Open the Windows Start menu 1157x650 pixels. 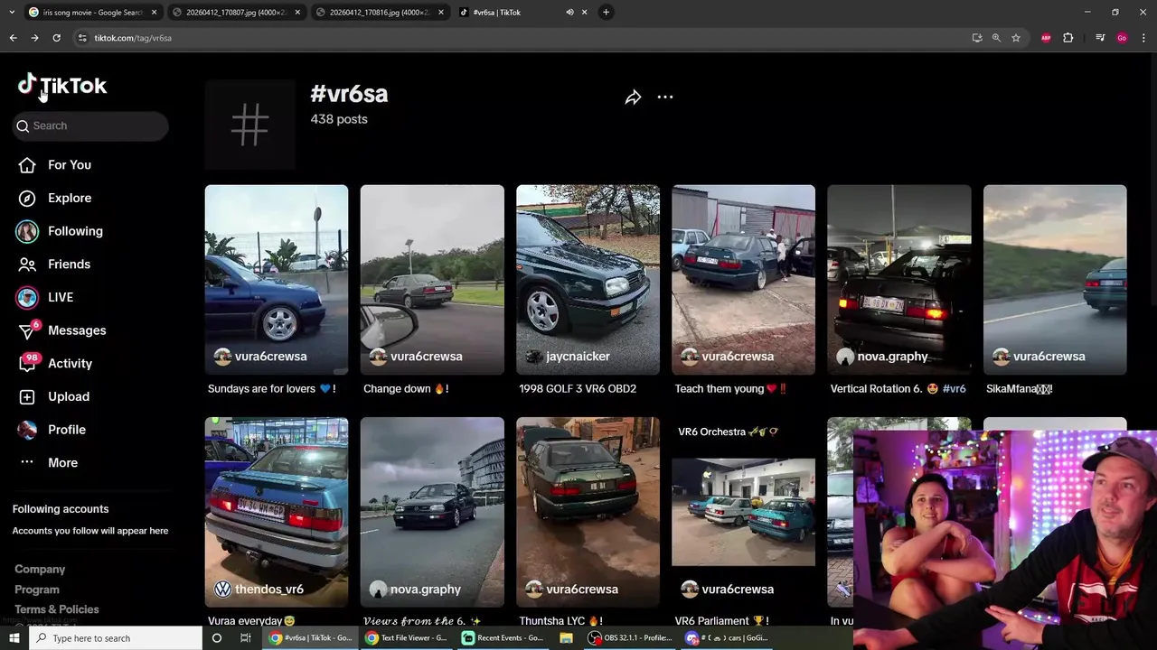(x=14, y=638)
